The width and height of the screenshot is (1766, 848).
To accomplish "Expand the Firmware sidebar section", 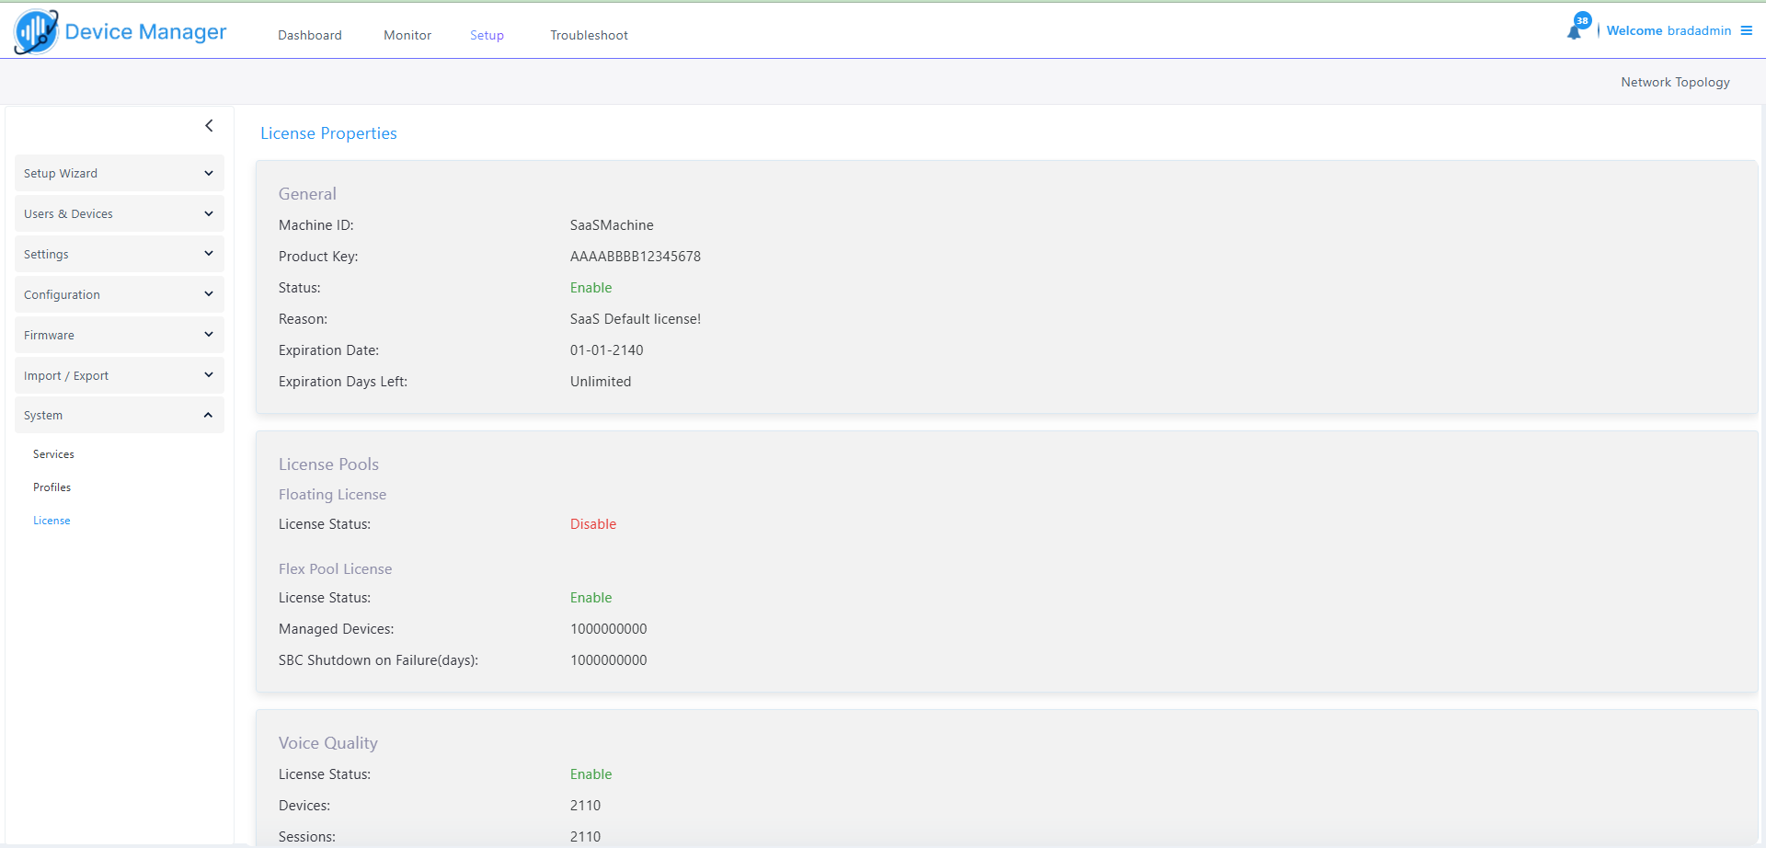I will [119, 335].
